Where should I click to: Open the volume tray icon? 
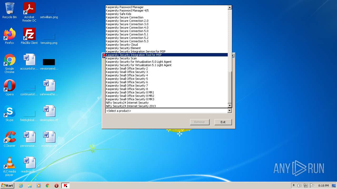(x=299, y=186)
